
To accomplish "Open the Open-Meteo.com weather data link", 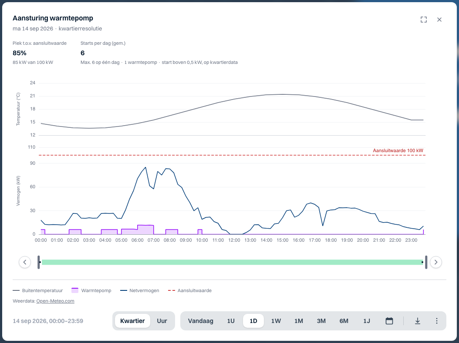I will (x=55, y=301).
